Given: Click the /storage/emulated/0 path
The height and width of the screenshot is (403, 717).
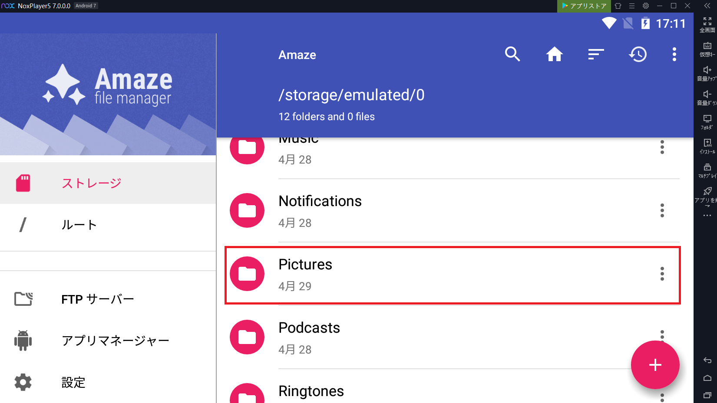Looking at the screenshot, I should (352, 95).
